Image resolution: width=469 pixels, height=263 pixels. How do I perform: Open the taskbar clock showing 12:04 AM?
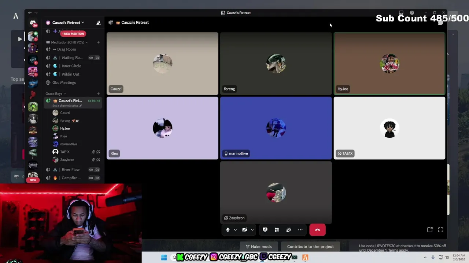459,258
